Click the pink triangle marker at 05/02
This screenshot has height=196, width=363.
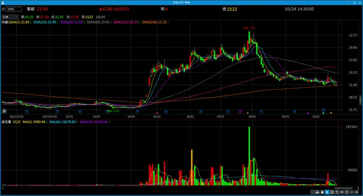pos(157,113)
